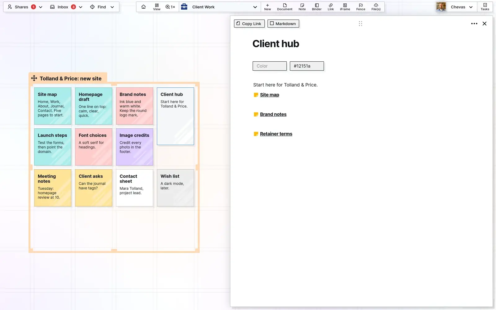Copy Link to Client hub
Screen dimensions: 496x310
(x=249, y=24)
